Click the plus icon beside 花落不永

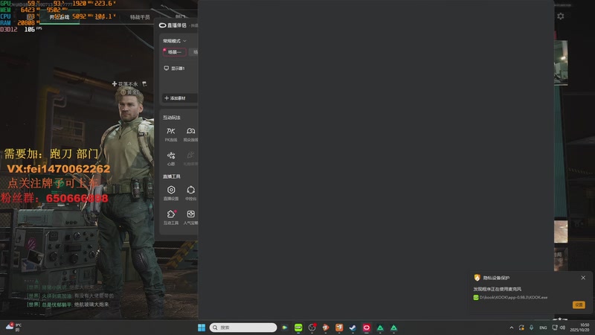click(x=115, y=83)
